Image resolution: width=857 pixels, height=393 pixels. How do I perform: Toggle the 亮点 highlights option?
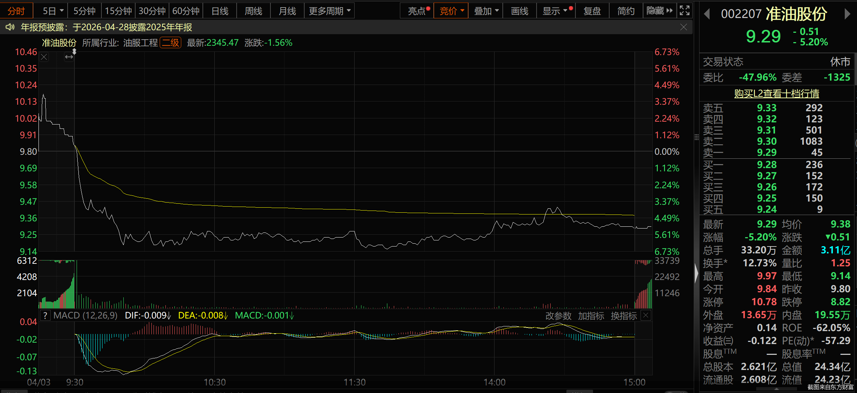click(417, 11)
